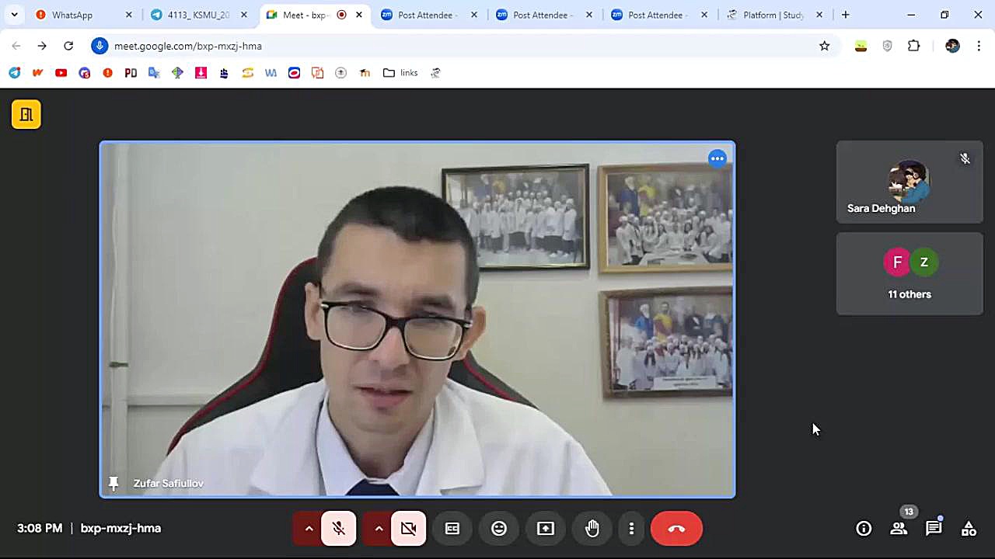Screen dimensions: 995x559
Task: Reload the Meet page
Action: click(68, 46)
